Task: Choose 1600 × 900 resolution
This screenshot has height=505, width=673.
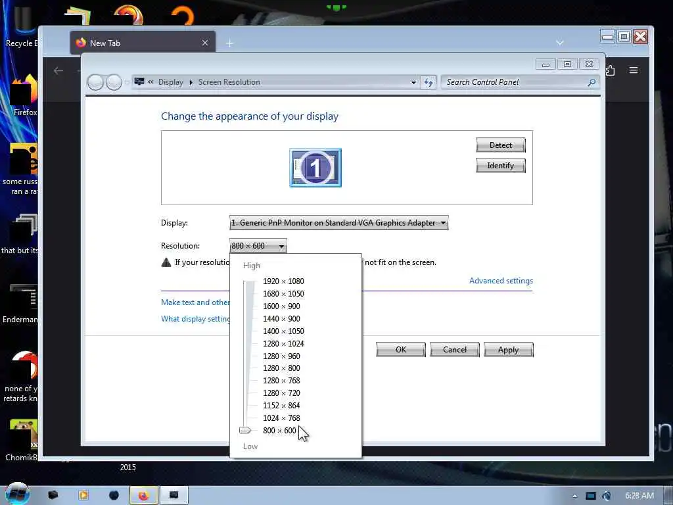Action: pyautogui.click(x=281, y=306)
